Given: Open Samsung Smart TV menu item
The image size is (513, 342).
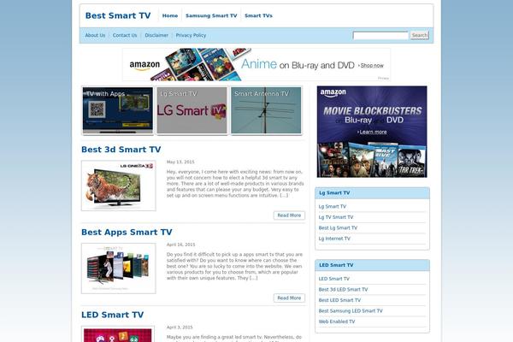Looking at the screenshot, I should [211, 15].
